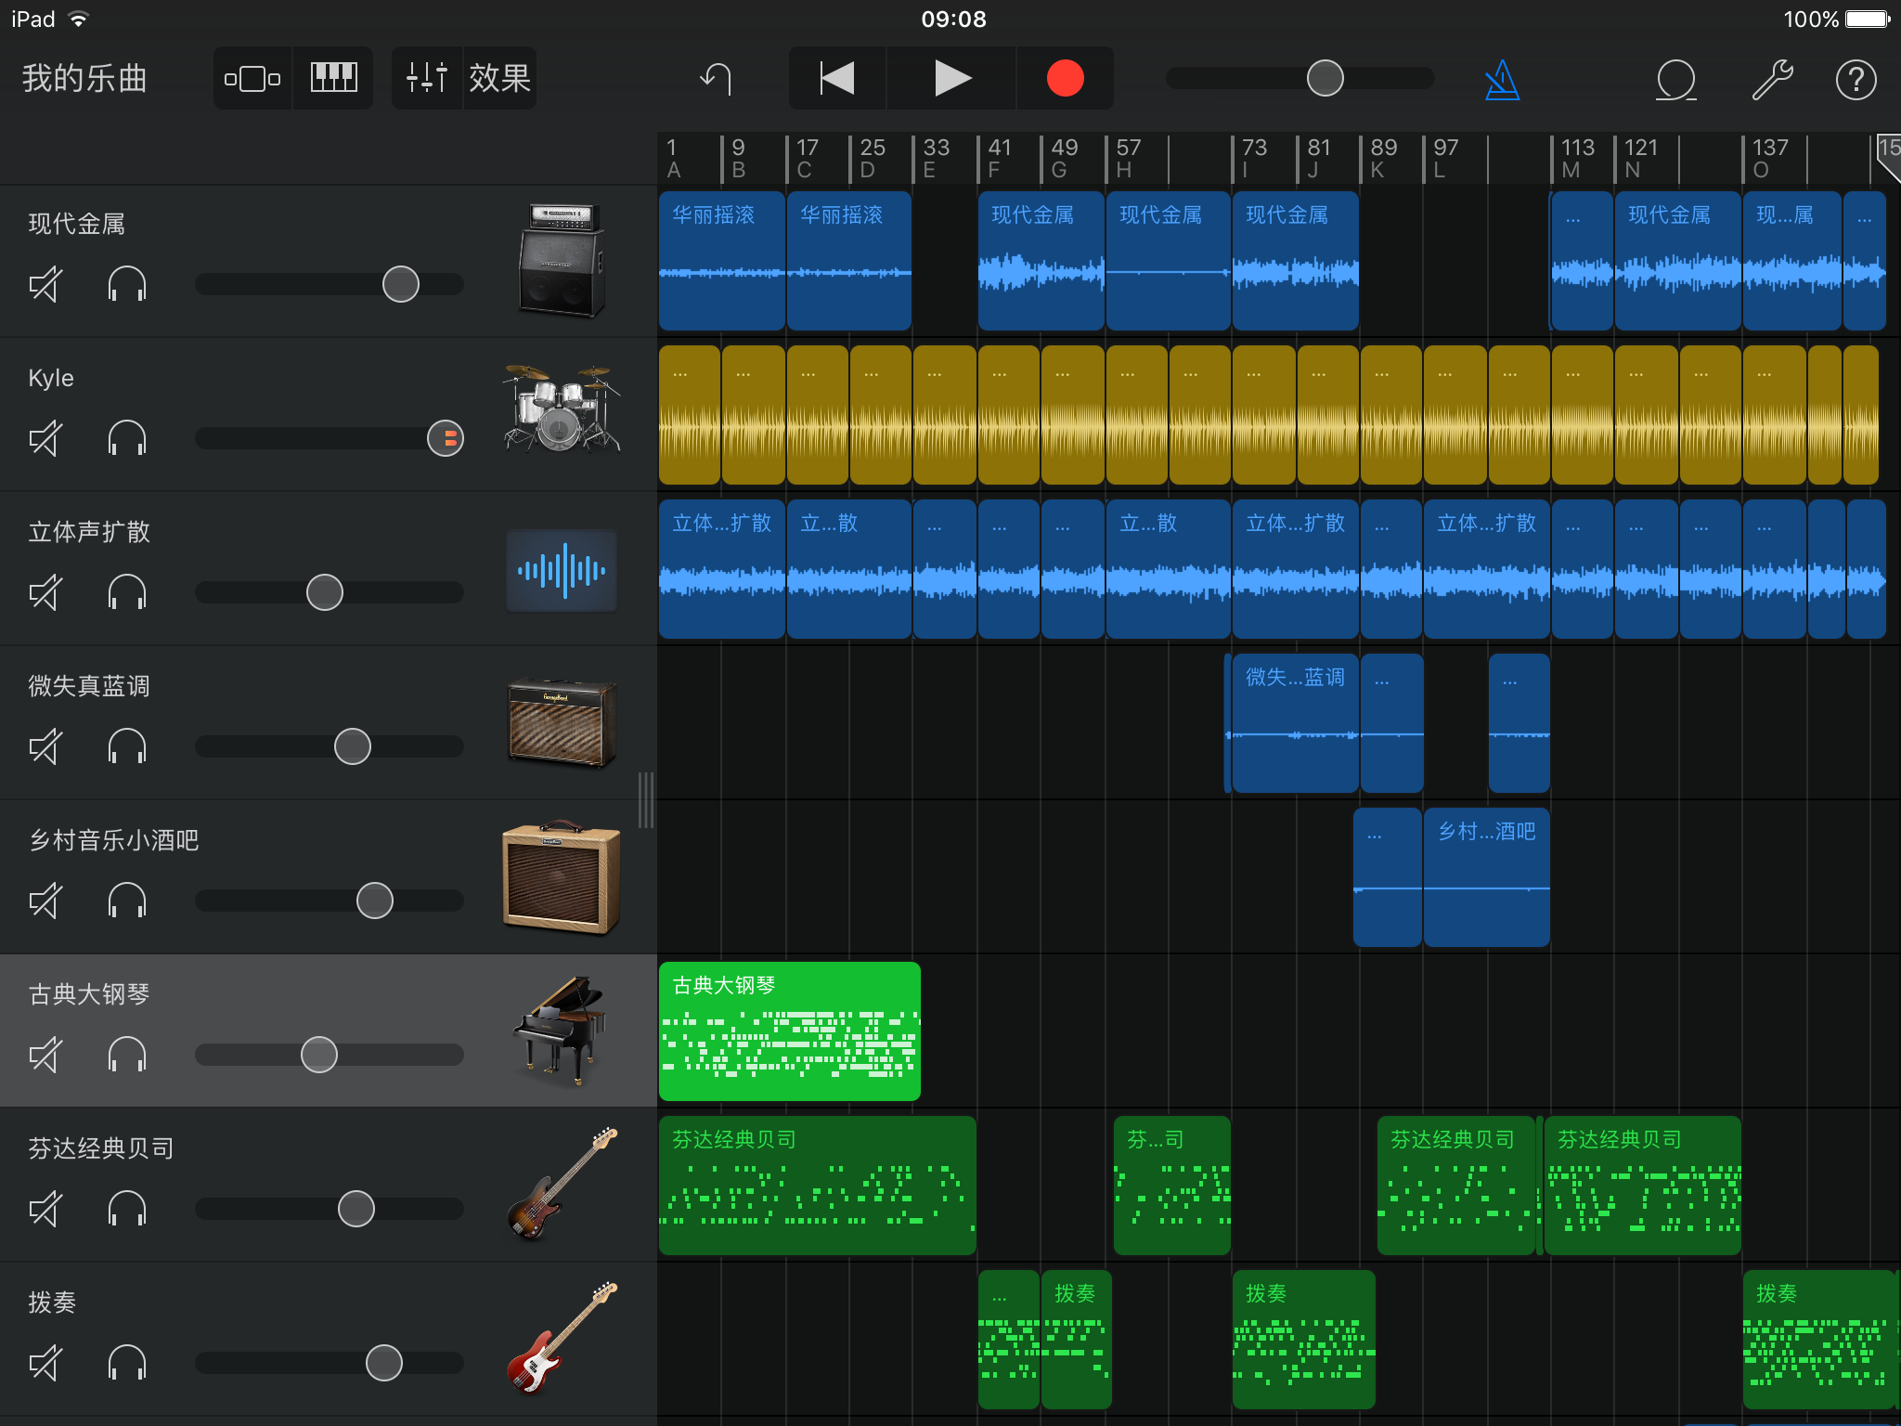
Task: Solo the 拨奏 track
Action: coord(127,1363)
